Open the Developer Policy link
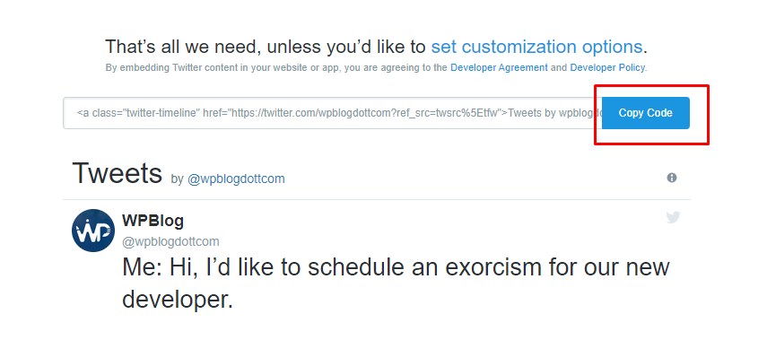 (607, 68)
